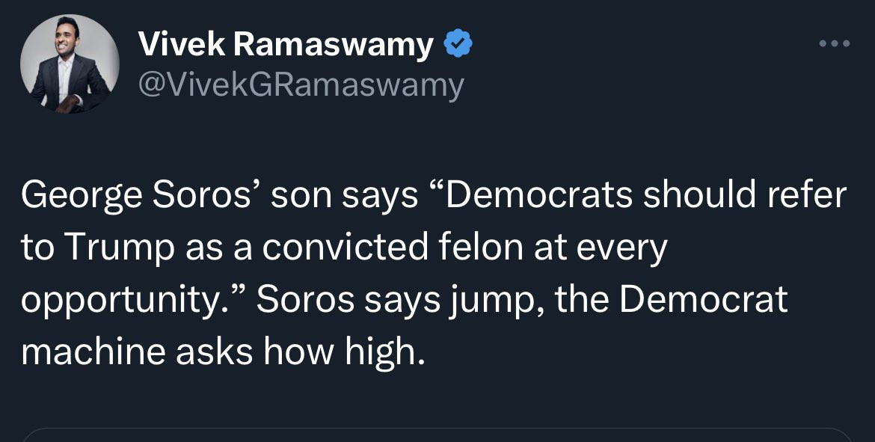Viewport: 875px width, 442px height.
Task: Open the @VivekGRamaswamy handle link
Action: 301,85
